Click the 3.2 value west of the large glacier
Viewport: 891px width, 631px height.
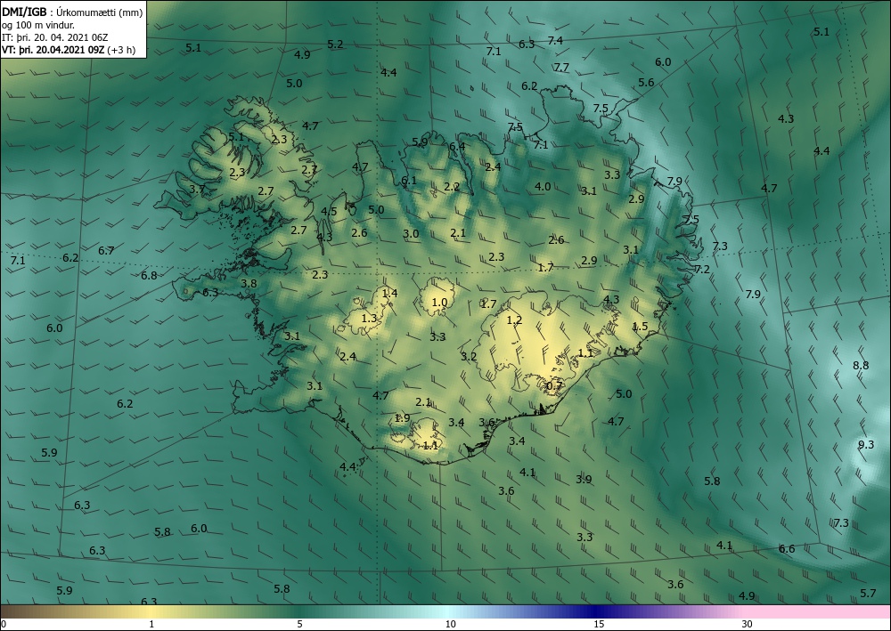469,357
